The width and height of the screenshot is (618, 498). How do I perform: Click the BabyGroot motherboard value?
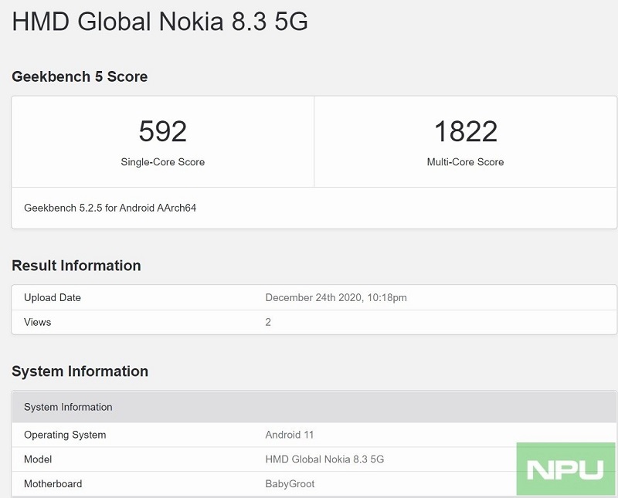pos(290,484)
